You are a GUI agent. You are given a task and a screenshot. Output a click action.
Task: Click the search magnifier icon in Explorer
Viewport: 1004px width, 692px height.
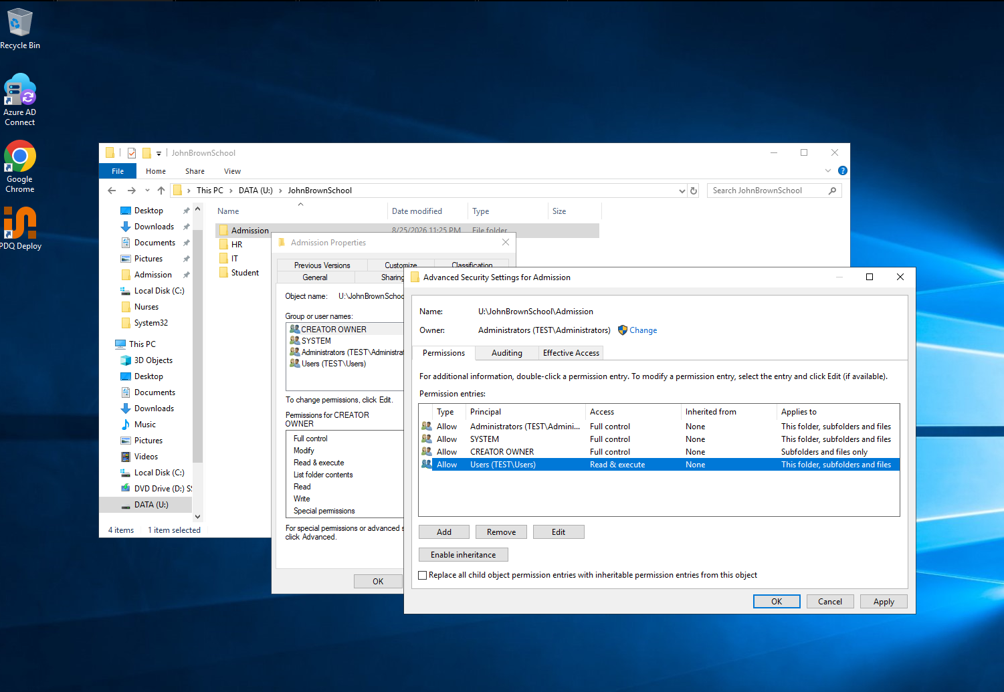click(832, 191)
